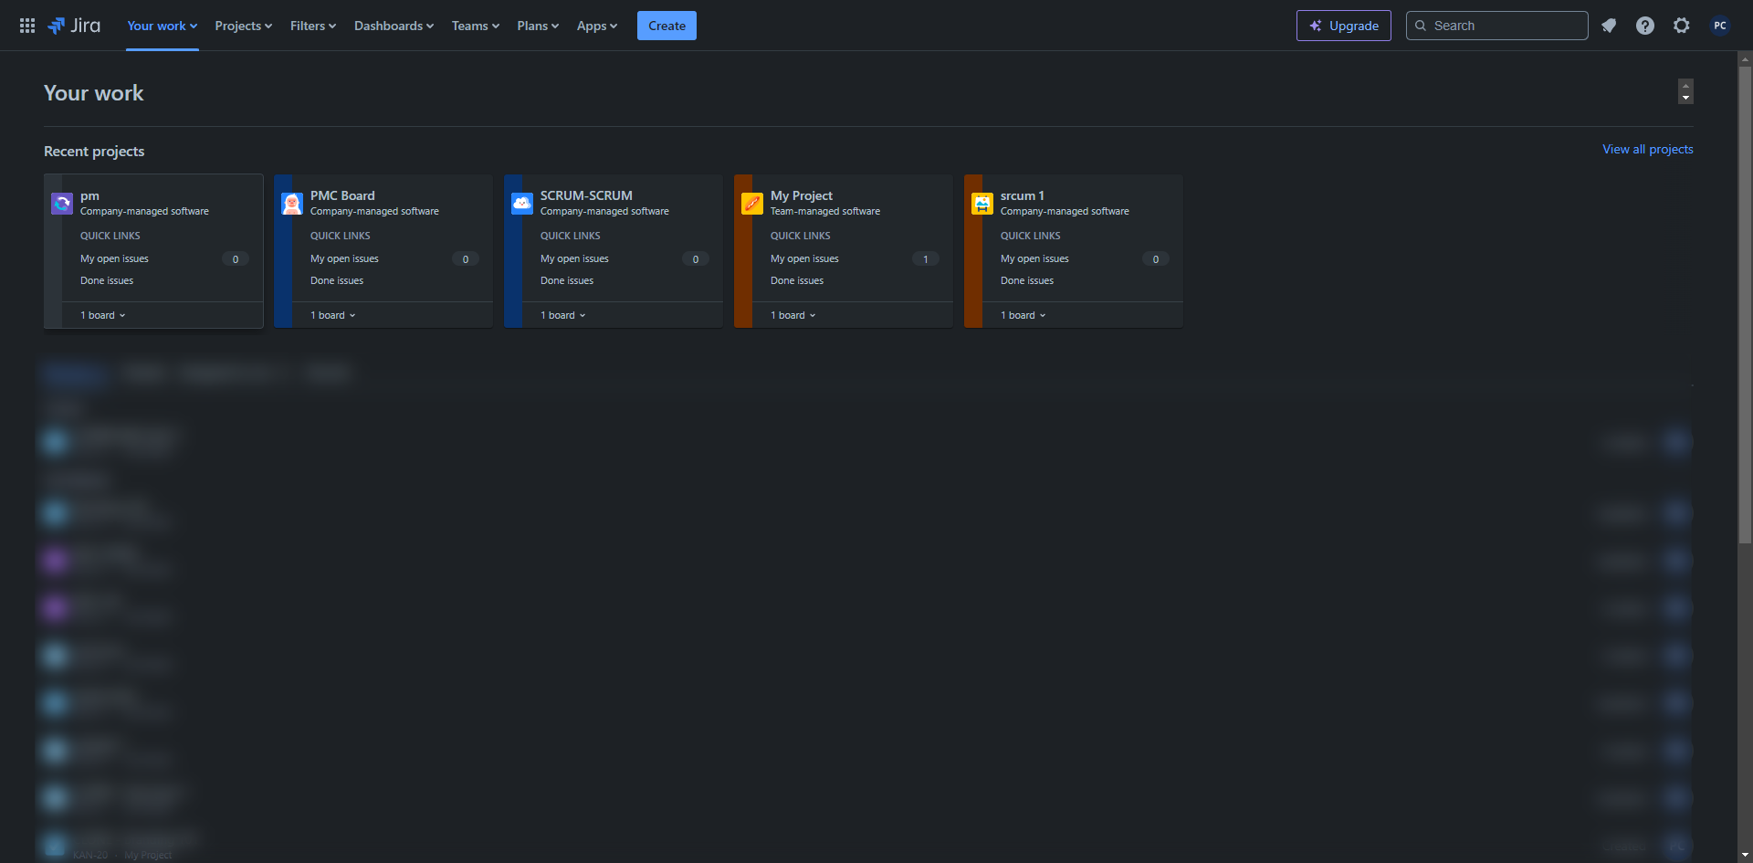The width and height of the screenshot is (1753, 863).
Task: Open the Teams menu
Action: 476,26
